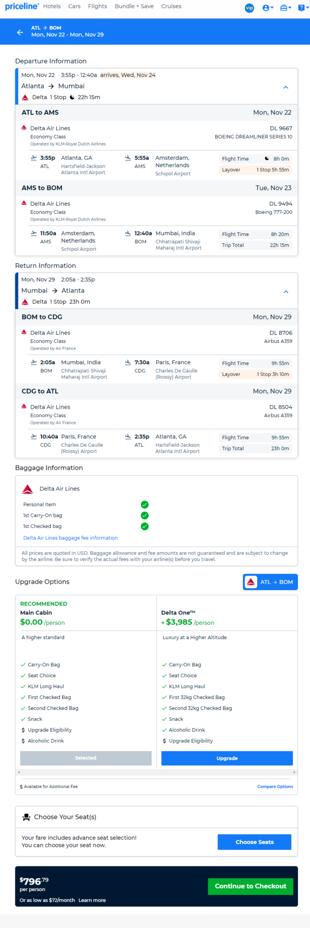Go back using the header arrow
310x928 pixels.
tap(20, 32)
